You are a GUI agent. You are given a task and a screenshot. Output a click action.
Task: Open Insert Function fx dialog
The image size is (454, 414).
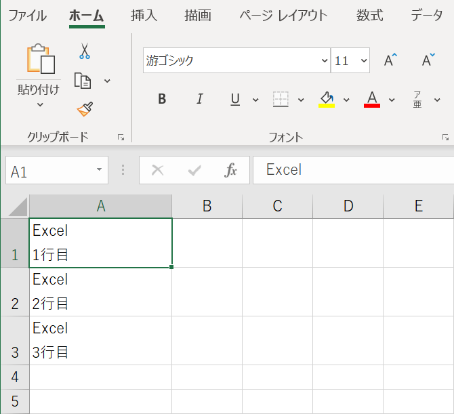[x=231, y=170]
